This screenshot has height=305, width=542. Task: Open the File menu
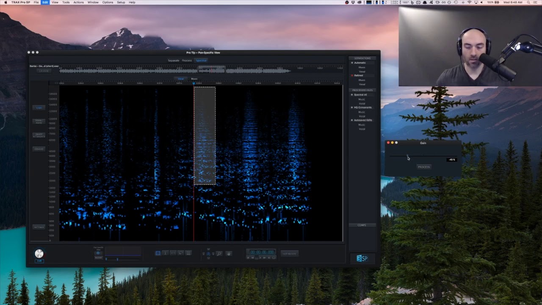tap(36, 3)
